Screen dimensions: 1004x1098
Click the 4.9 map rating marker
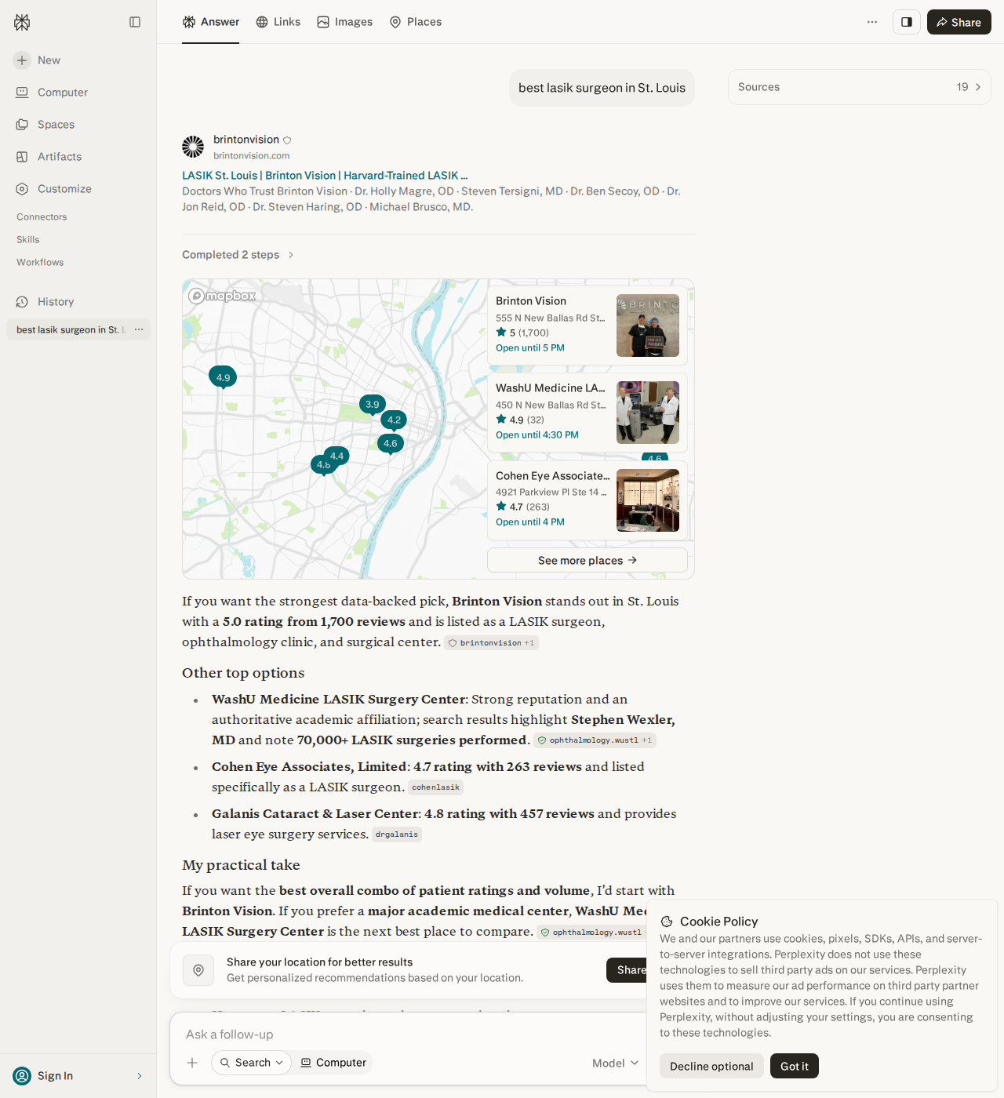[223, 378]
